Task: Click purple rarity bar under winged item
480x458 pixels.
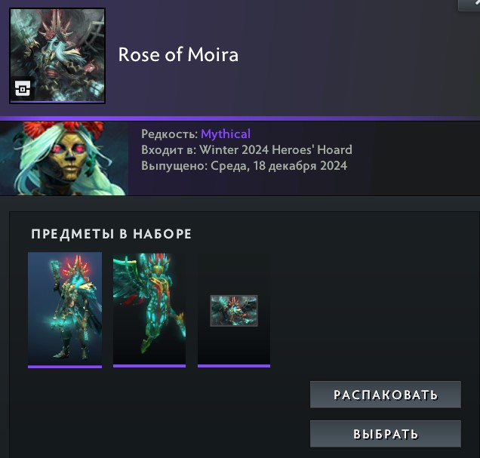Action: (x=149, y=366)
